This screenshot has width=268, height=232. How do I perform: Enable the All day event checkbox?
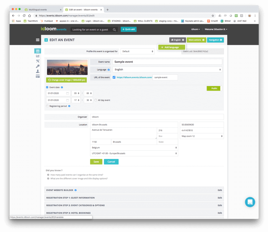pyautogui.click(x=96, y=100)
